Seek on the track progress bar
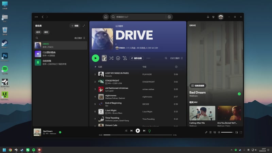 point(138,135)
